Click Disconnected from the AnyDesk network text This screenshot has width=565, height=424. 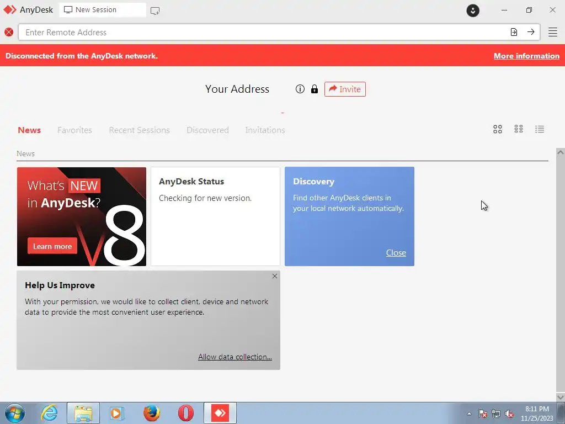click(82, 56)
